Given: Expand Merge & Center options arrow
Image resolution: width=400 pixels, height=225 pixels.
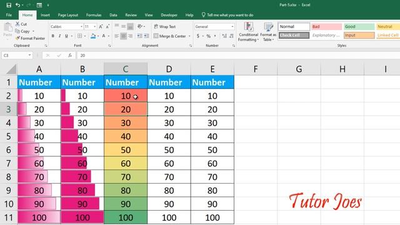Looking at the screenshot, I should coord(189,36).
